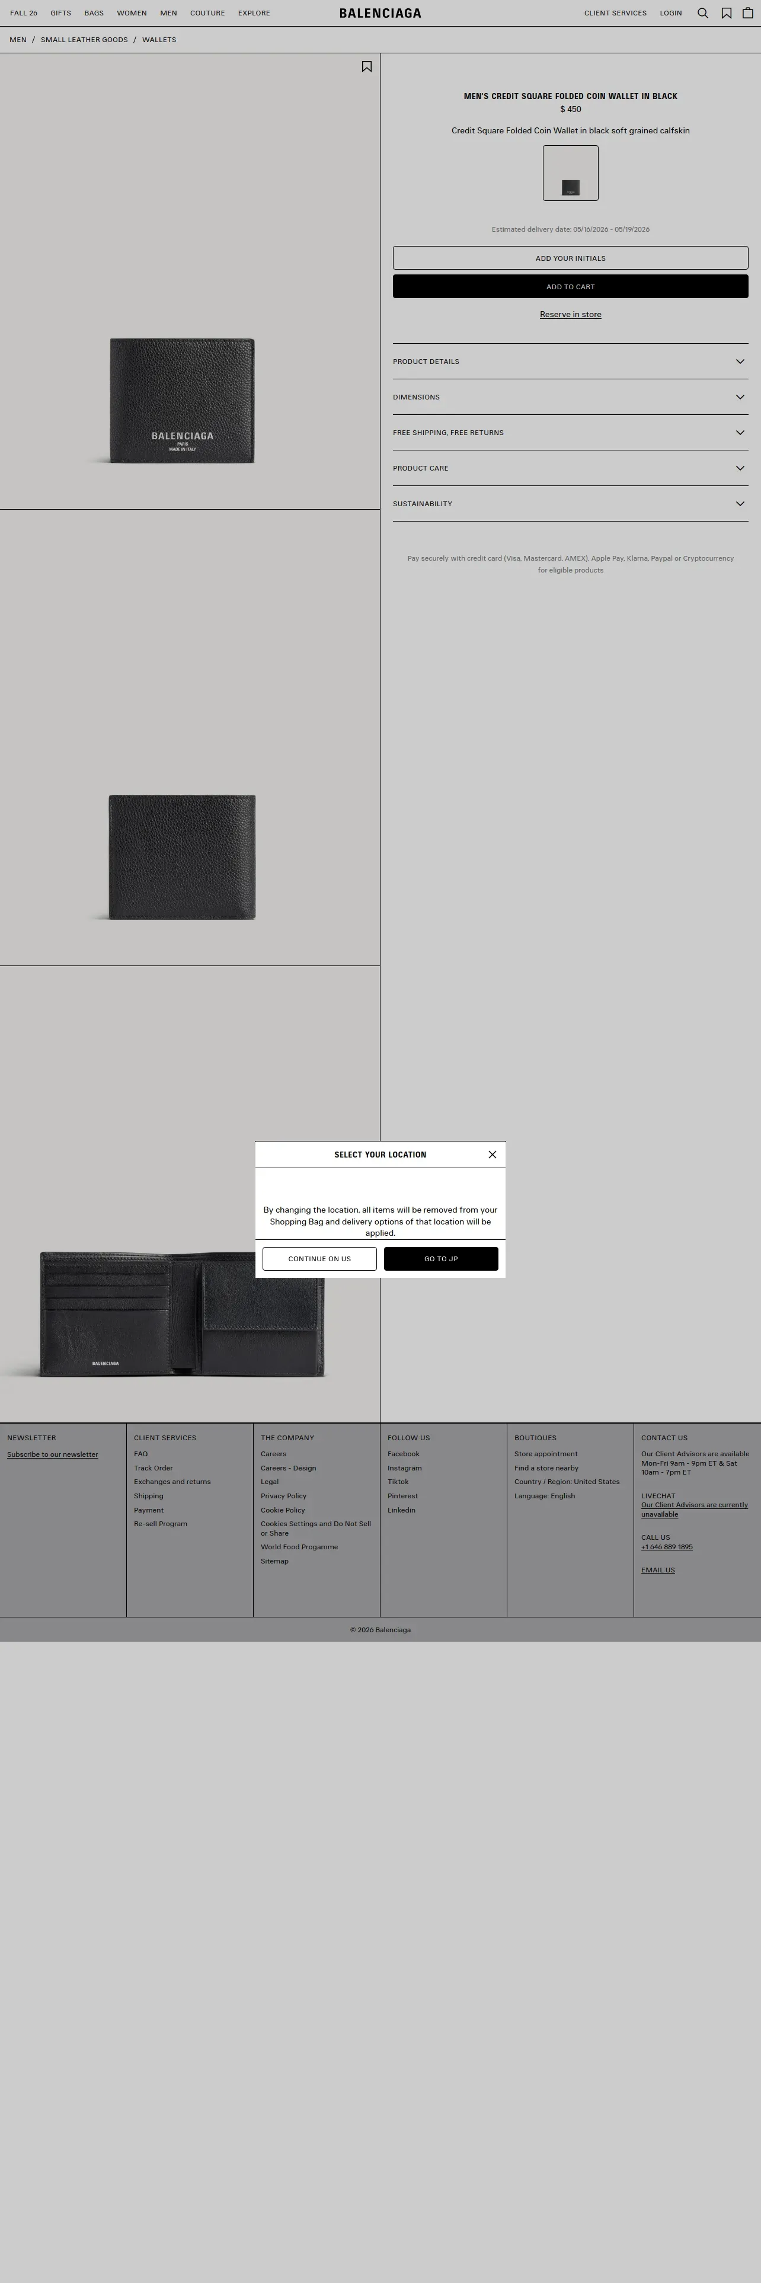This screenshot has width=761, height=2283.
Task: Go to Men breadcrumb
Action: click(18, 40)
